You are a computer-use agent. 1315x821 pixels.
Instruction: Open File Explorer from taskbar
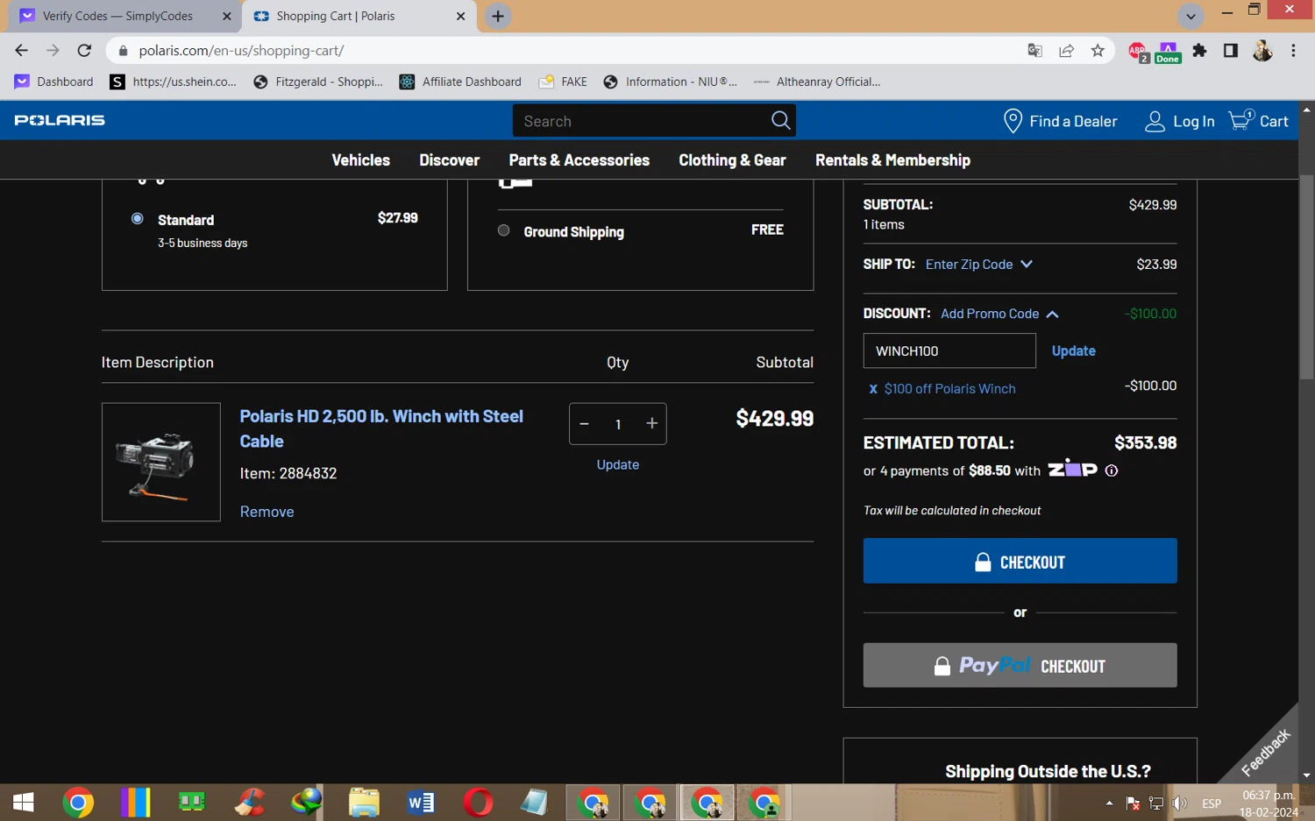(364, 803)
